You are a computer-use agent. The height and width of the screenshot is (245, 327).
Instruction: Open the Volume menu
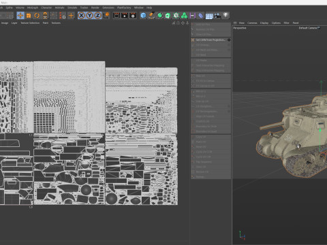click(x=20, y=7)
